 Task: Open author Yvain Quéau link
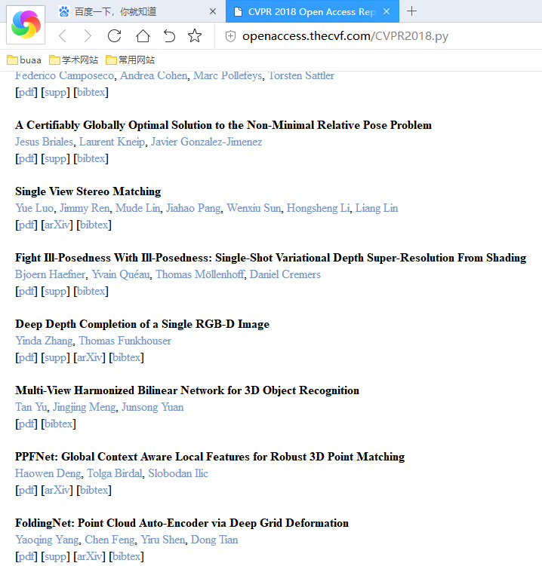[121, 274]
